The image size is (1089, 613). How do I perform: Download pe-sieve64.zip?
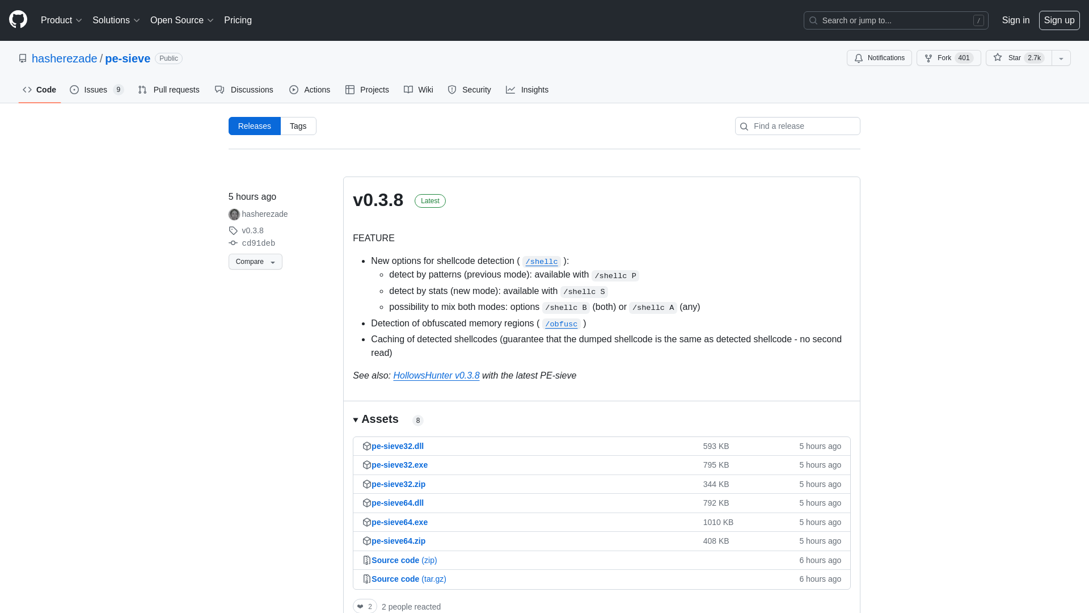(x=398, y=541)
